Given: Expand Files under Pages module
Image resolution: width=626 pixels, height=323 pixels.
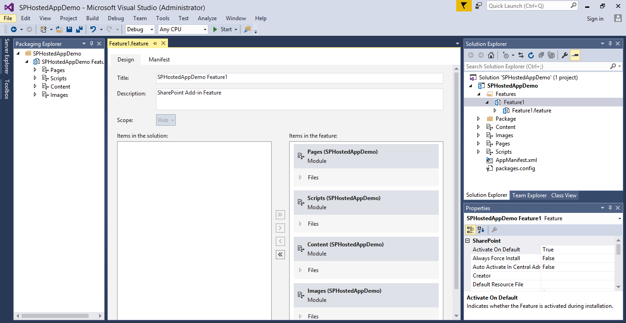Looking at the screenshot, I should [300, 178].
